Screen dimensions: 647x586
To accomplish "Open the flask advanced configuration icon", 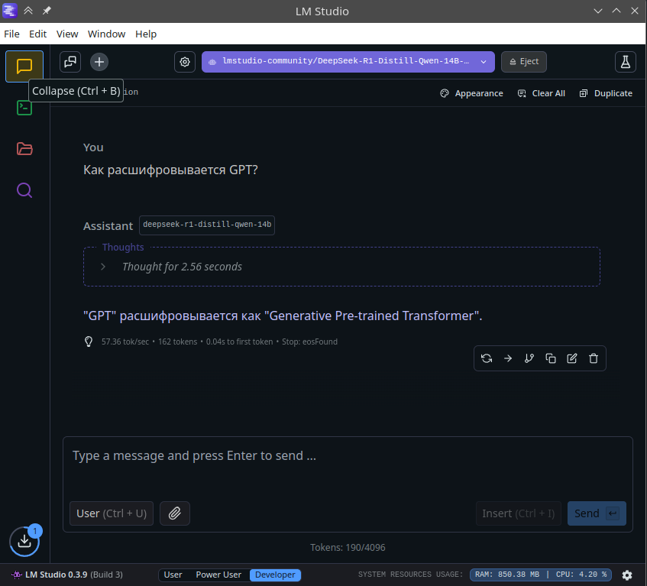I will pos(625,62).
